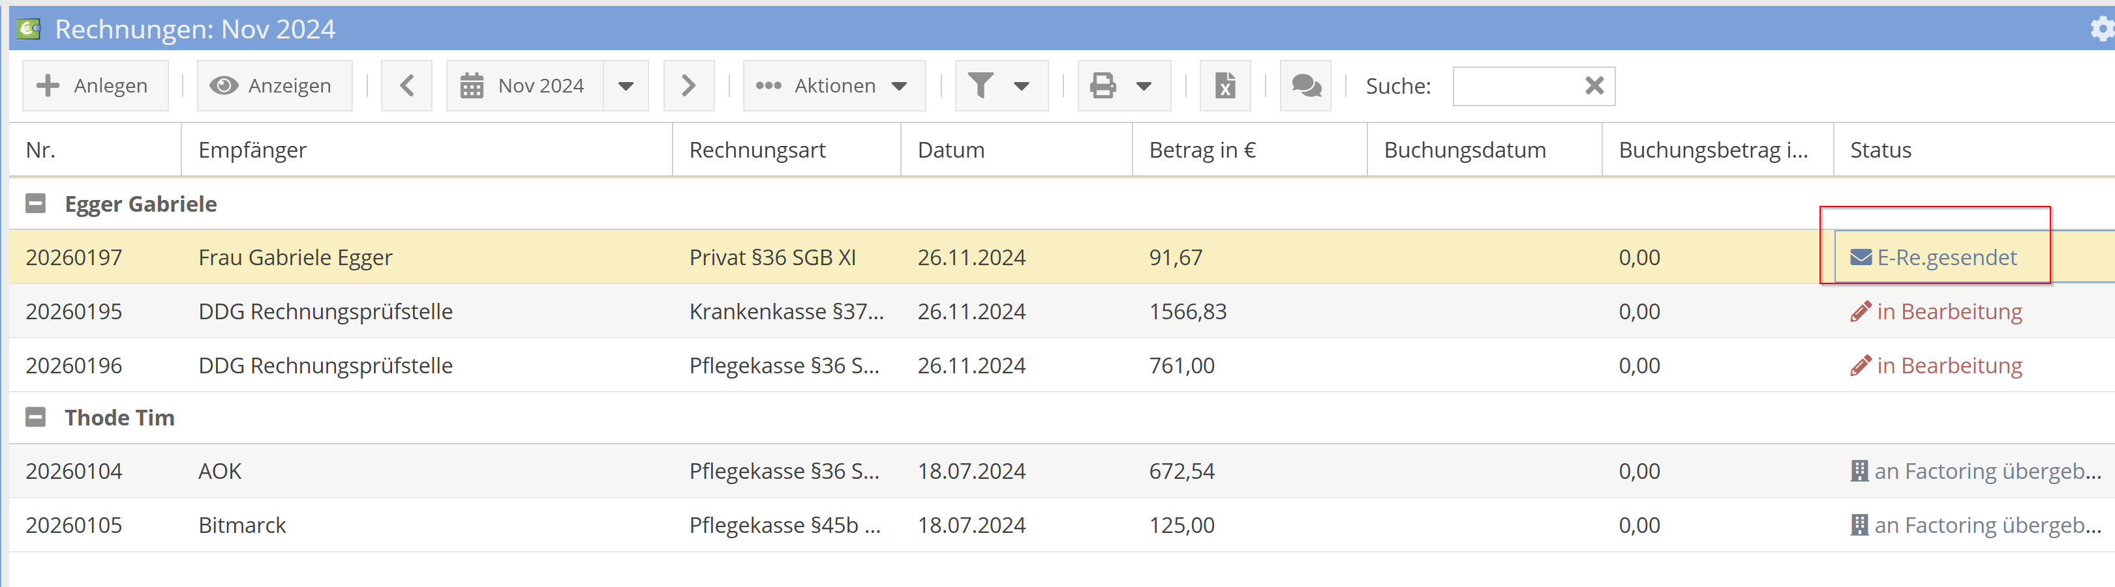Sort by the Datum column header
Screen dimensions: 2115x587
point(951,150)
